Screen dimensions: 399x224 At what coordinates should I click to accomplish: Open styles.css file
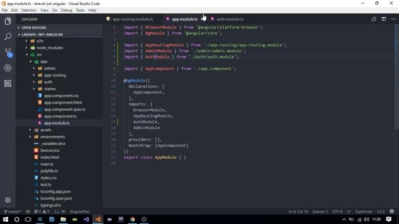click(x=49, y=178)
